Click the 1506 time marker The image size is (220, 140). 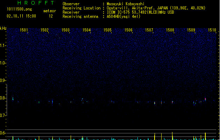point(128,30)
